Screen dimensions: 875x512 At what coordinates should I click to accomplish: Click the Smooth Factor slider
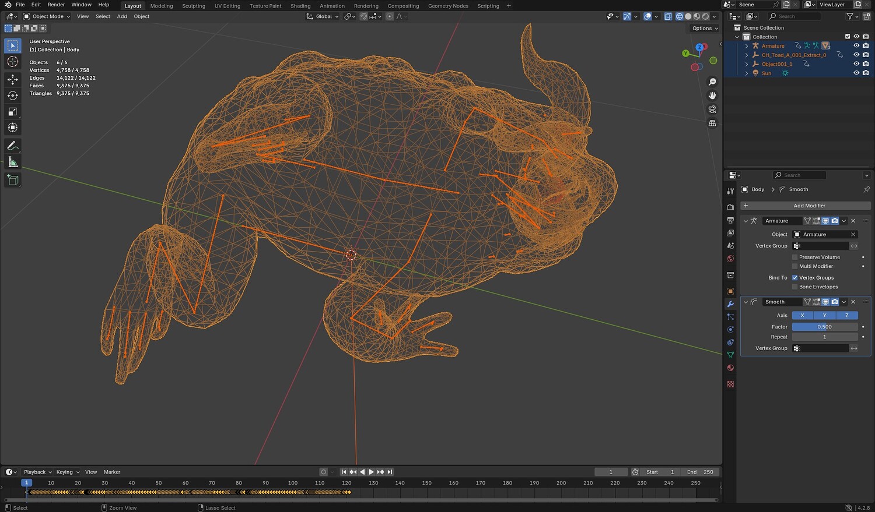pos(824,327)
